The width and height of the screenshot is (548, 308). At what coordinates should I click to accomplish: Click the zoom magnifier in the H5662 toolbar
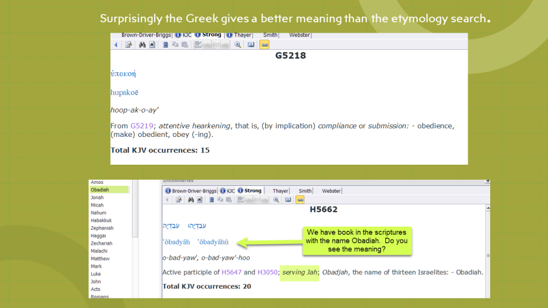(276, 200)
